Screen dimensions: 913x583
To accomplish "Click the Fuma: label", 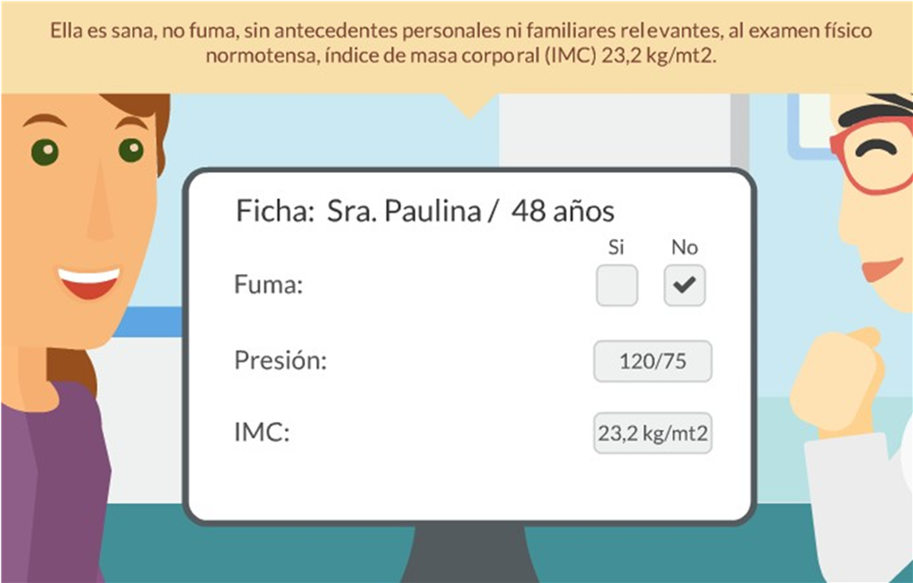I will click(268, 284).
